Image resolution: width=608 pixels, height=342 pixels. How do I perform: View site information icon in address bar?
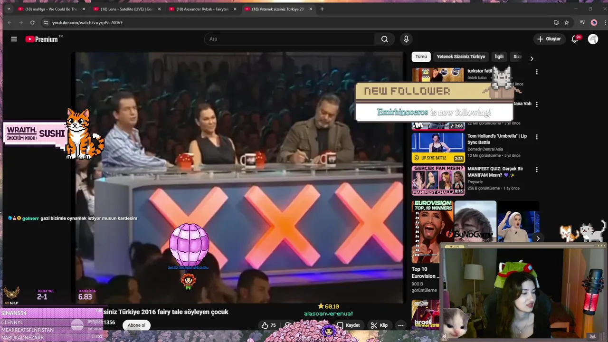46,22
